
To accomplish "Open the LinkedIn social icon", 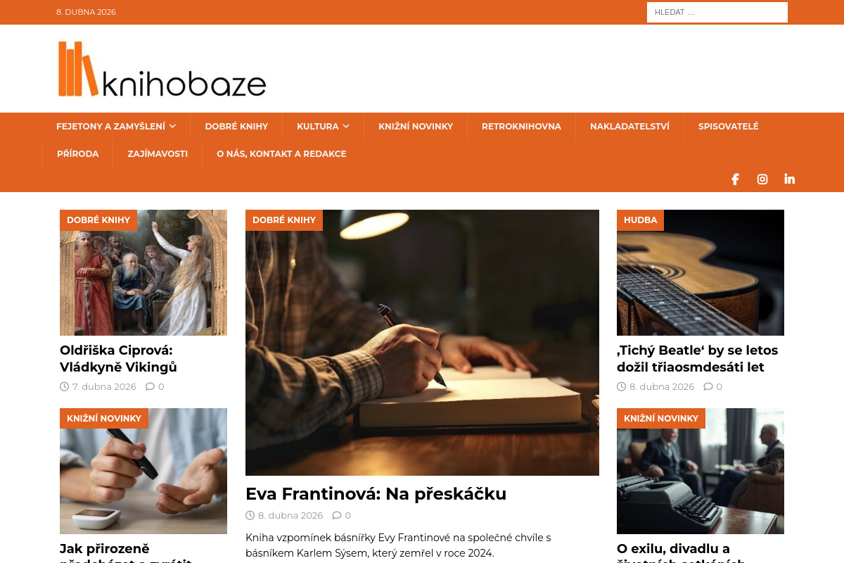I will tap(790, 179).
